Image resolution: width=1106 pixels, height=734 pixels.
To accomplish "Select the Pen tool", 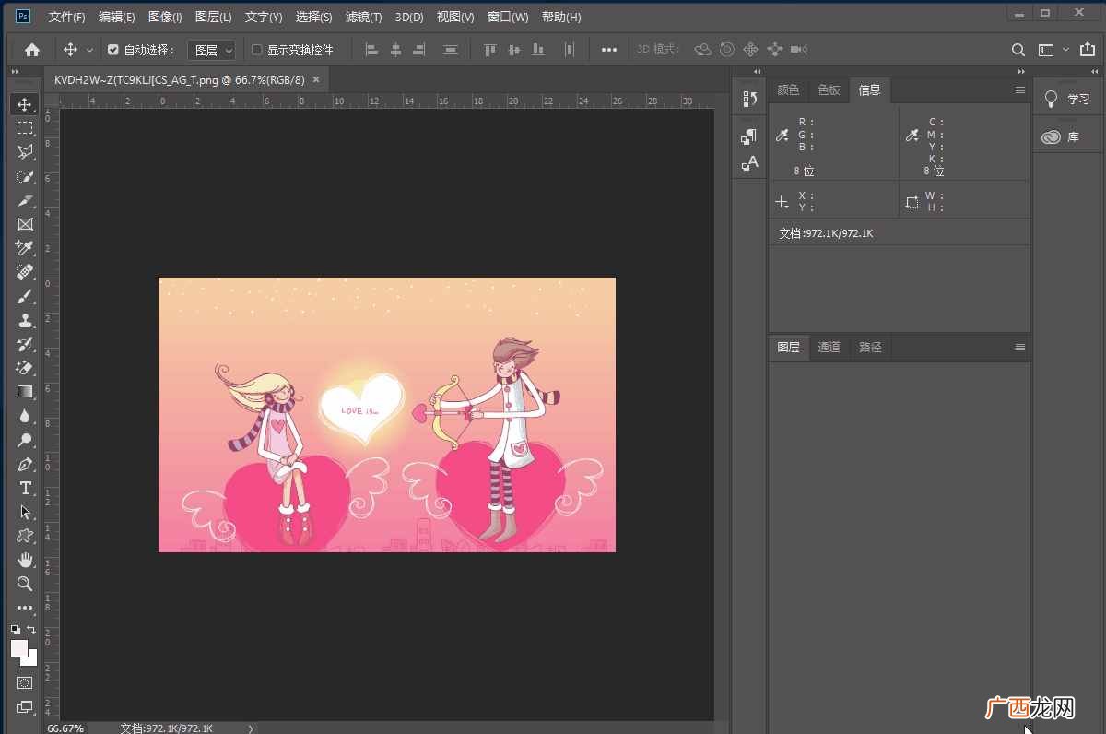I will pos(25,464).
